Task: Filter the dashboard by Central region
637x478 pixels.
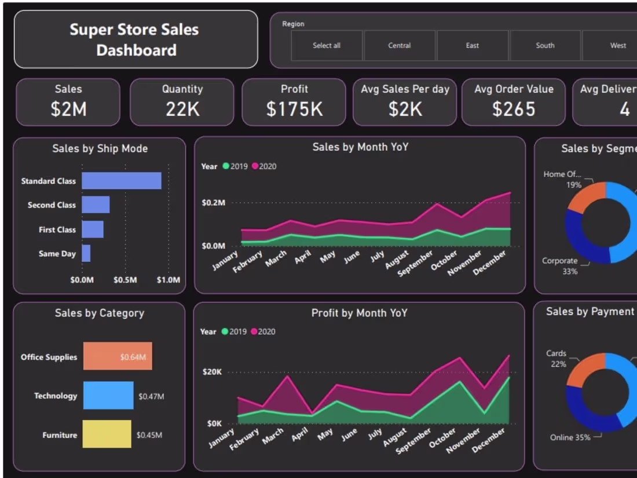Action: click(x=399, y=45)
